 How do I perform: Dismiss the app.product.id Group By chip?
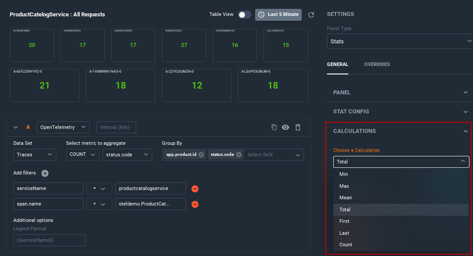pyautogui.click(x=202, y=155)
